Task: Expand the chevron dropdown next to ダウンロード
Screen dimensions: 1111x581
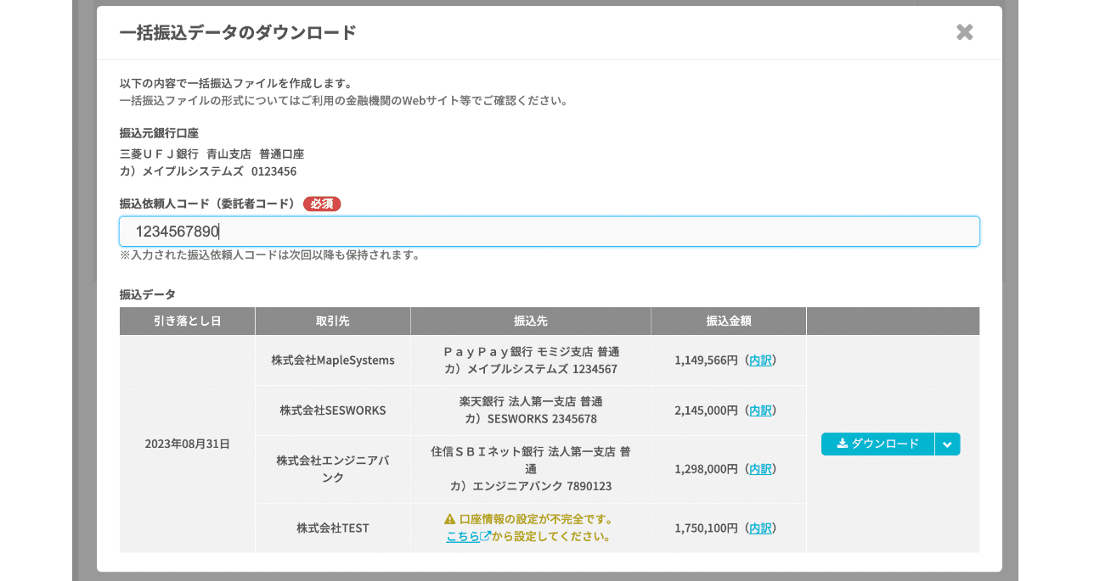Action: [948, 444]
